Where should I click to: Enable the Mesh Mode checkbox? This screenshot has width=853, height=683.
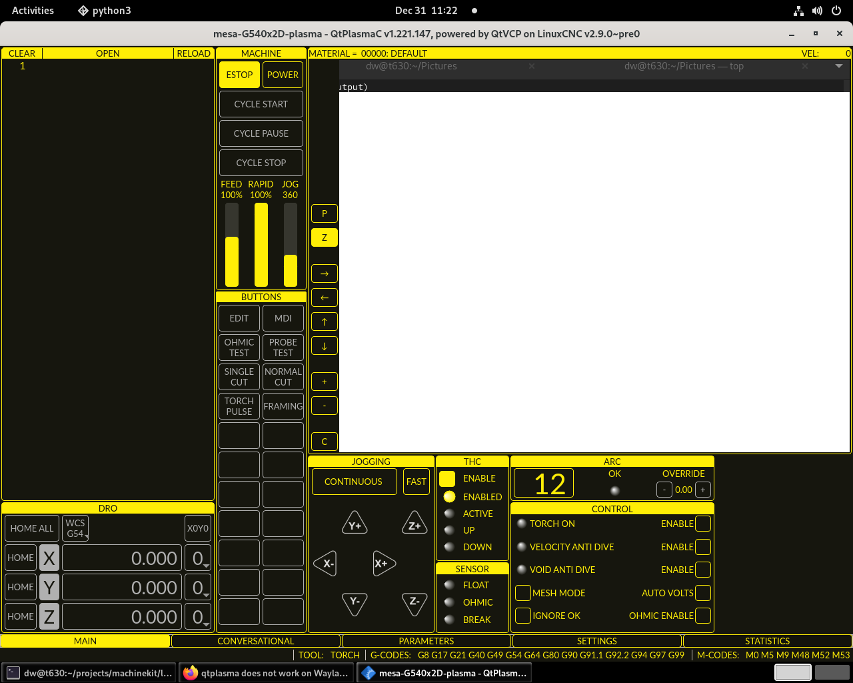pyautogui.click(x=523, y=593)
